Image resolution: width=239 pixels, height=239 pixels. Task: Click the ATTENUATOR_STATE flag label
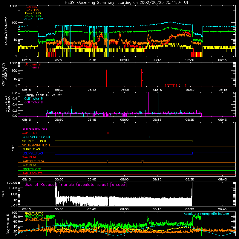(36, 129)
